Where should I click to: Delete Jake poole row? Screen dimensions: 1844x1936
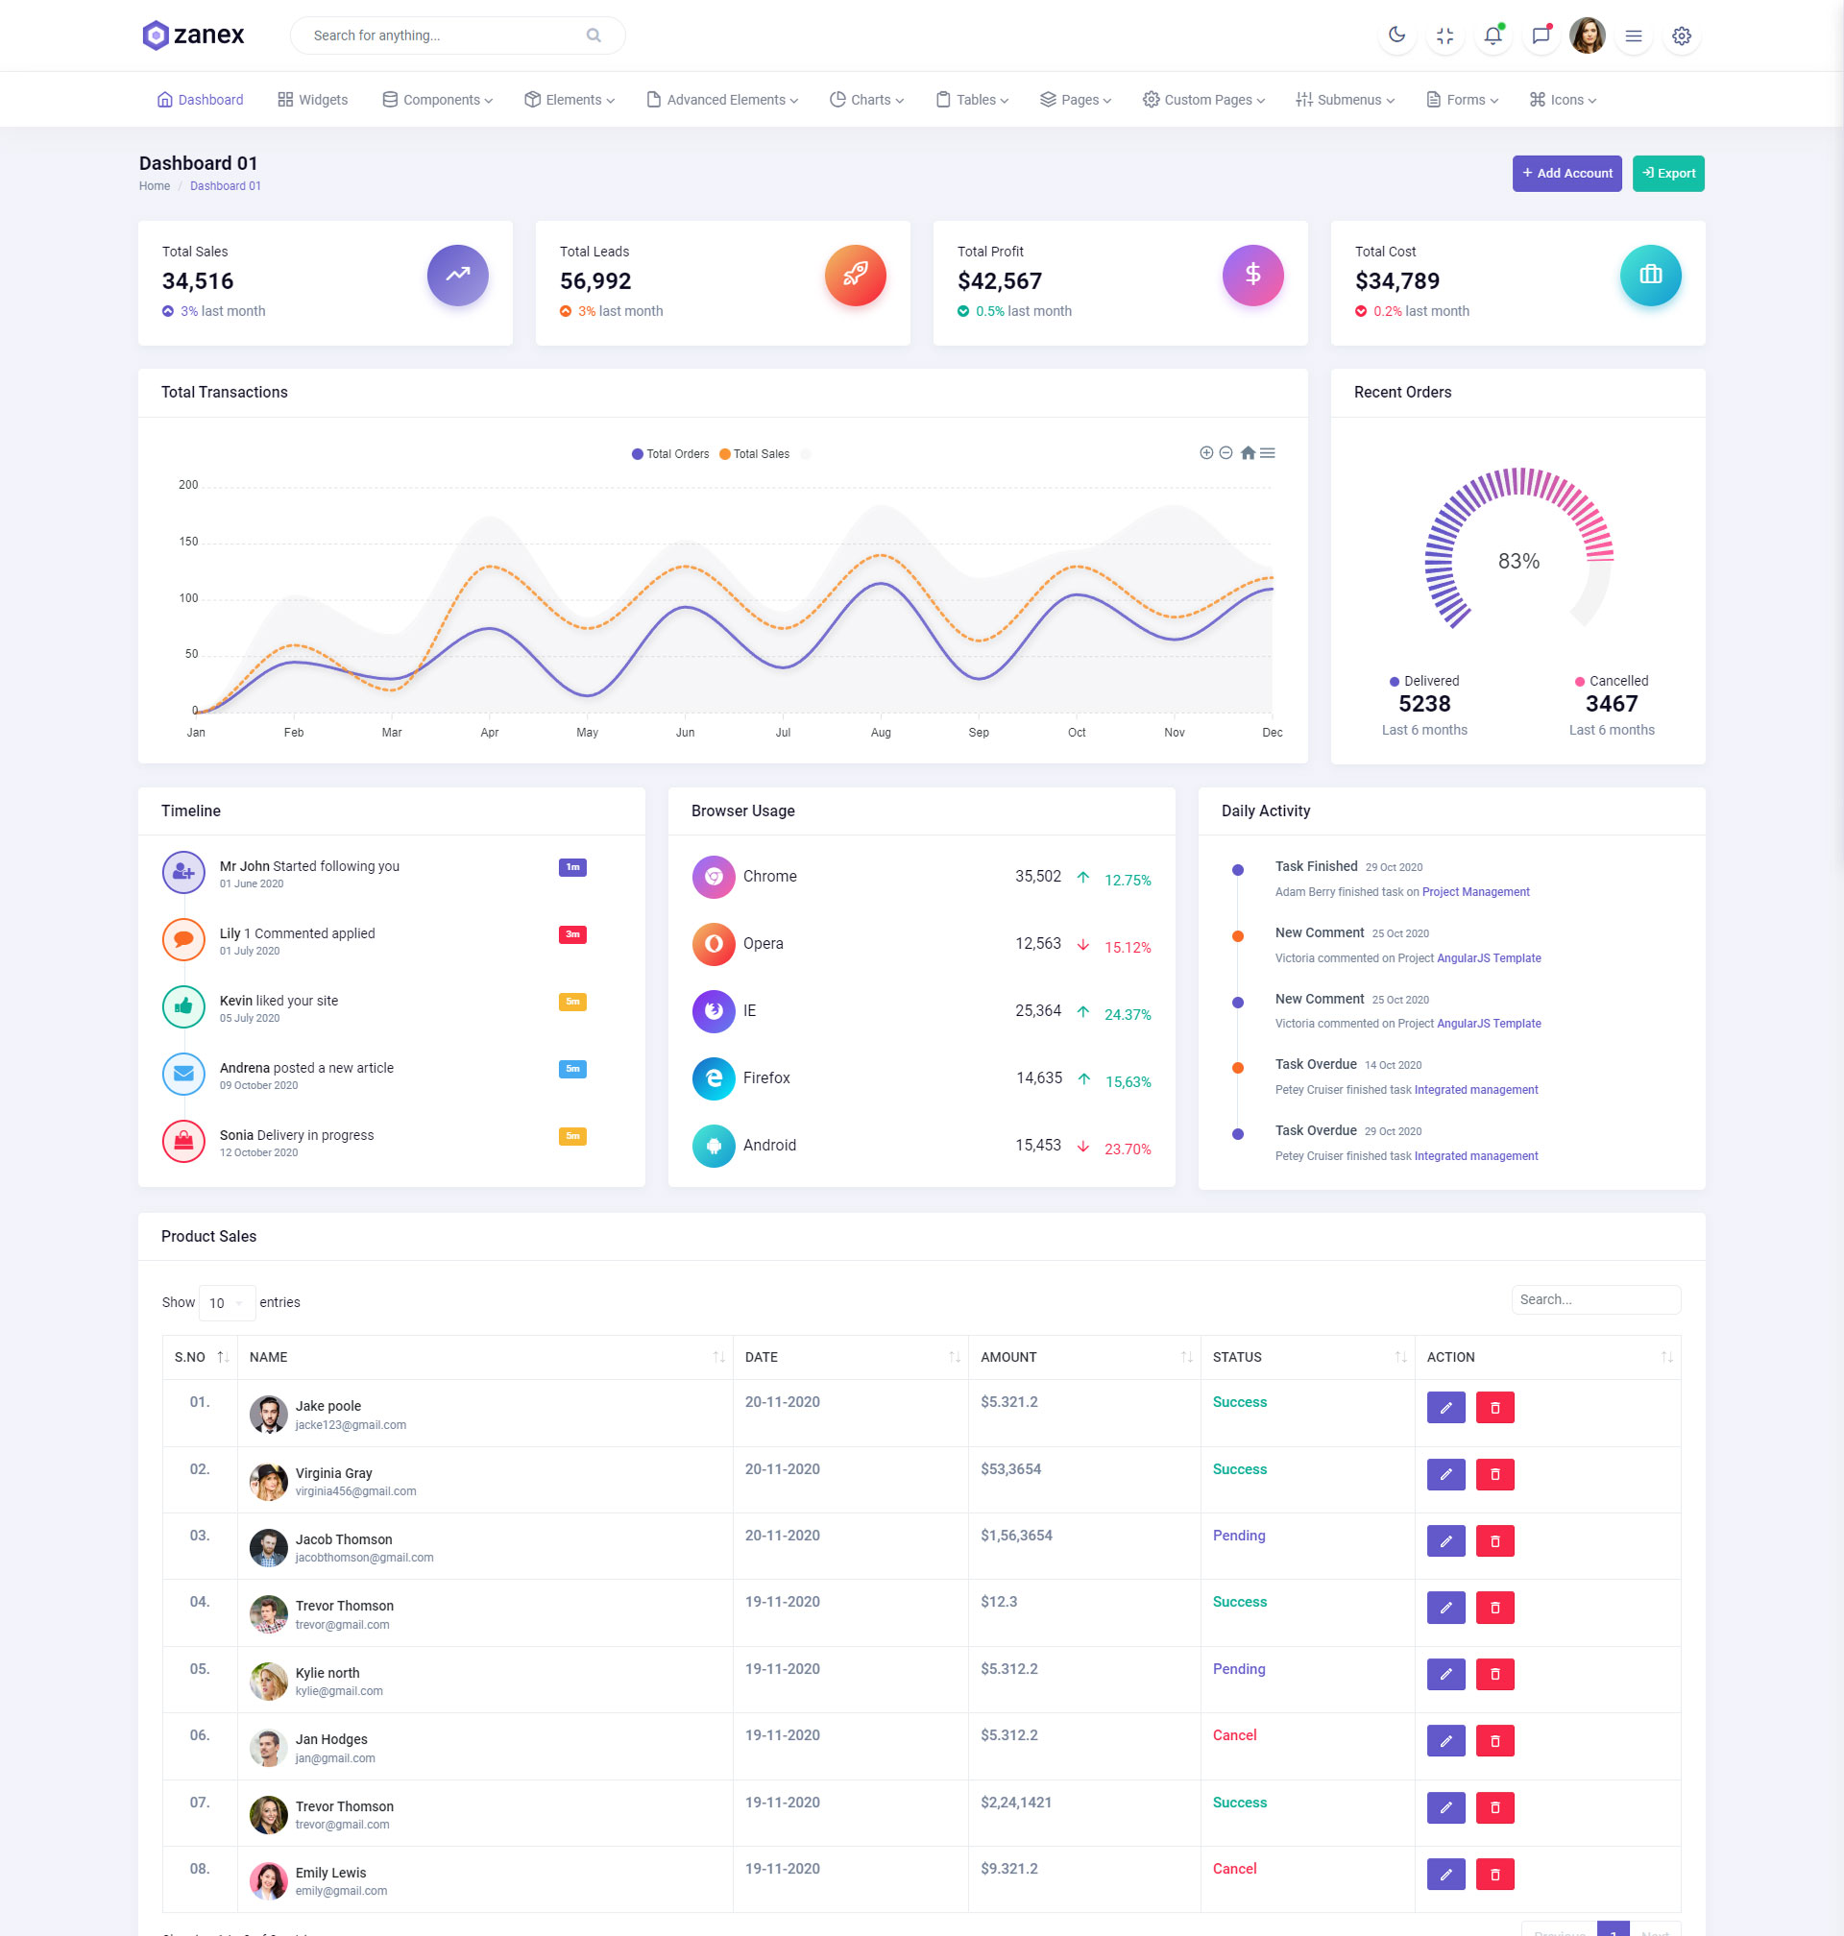click(1495, 1407)
